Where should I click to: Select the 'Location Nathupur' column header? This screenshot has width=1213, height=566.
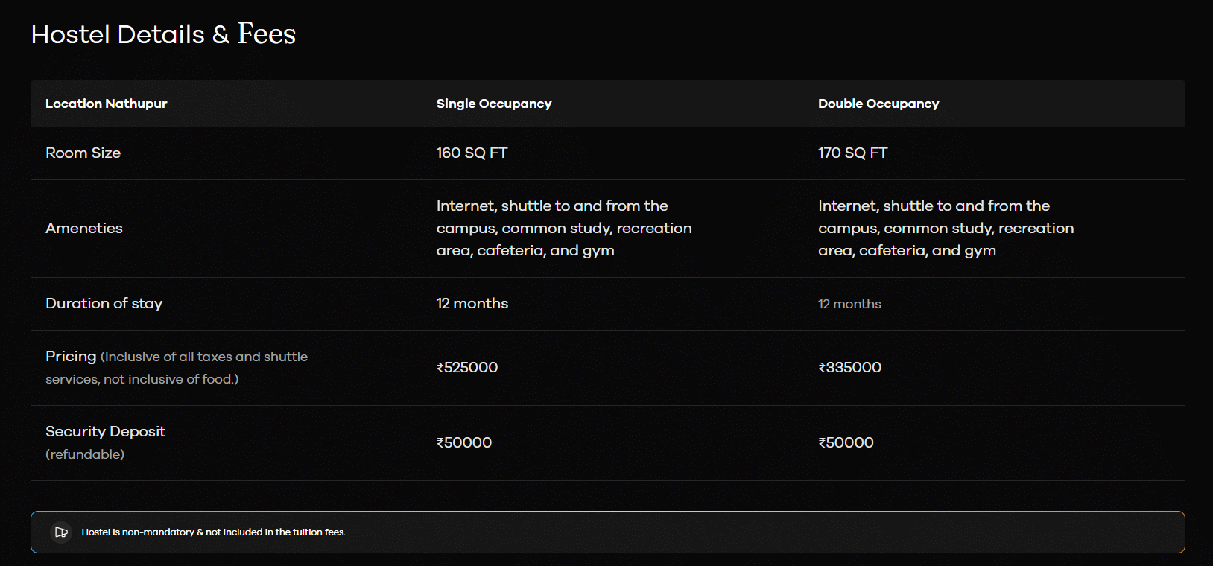click(106, 104)
